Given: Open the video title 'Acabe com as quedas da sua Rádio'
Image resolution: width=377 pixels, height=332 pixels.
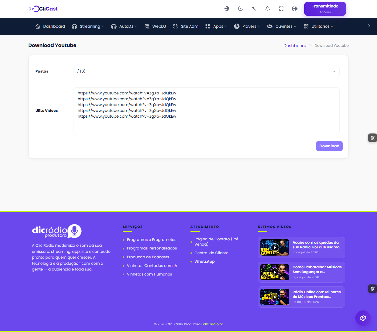Looking at the screenshot, I should pos(317,245).
